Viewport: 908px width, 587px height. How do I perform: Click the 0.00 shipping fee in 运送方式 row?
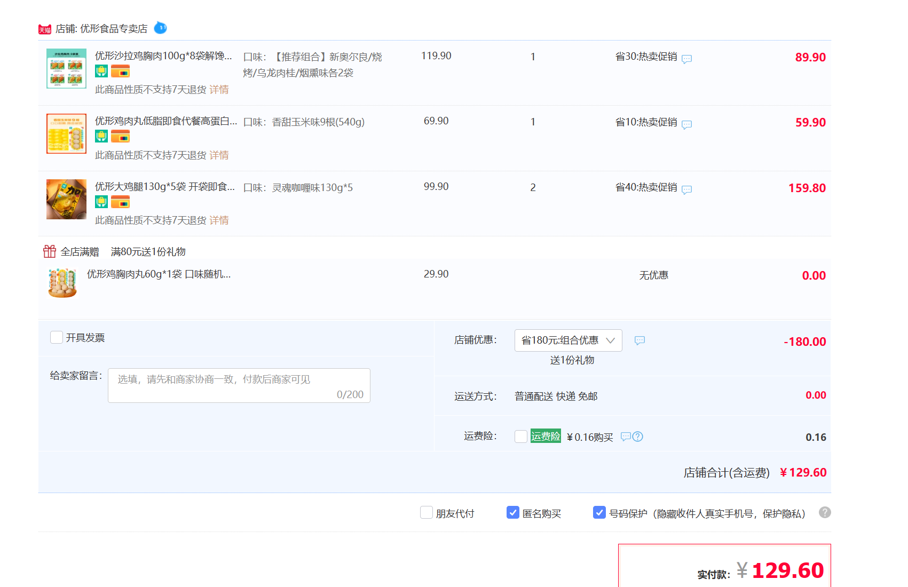click(816, 395)
